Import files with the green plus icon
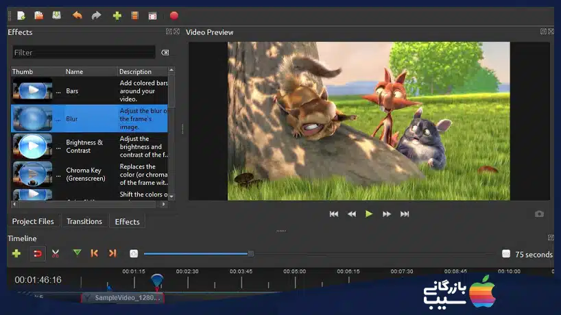Screen dimensions: 561x315 [117, 15]
